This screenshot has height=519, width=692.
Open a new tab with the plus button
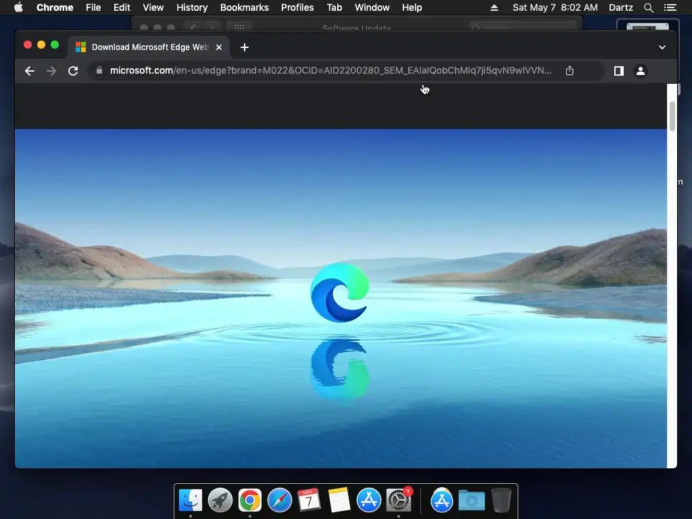coord(245,47)
